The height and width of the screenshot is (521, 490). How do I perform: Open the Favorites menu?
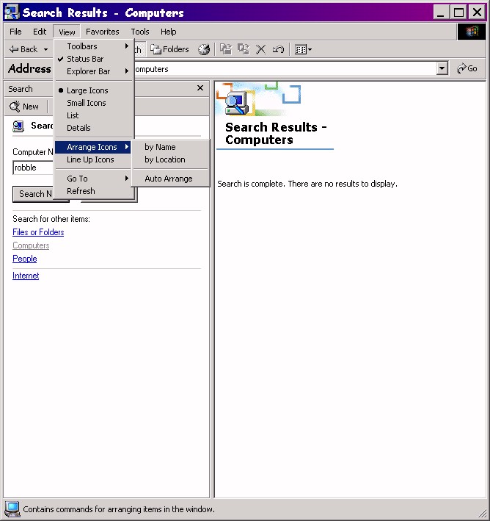pos(102,32)
